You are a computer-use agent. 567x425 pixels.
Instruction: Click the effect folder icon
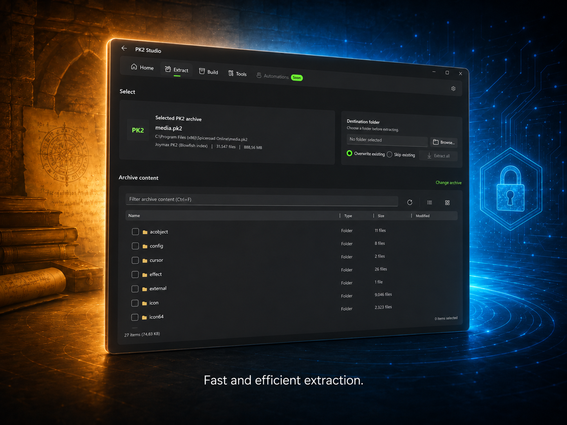click(144, 275)
